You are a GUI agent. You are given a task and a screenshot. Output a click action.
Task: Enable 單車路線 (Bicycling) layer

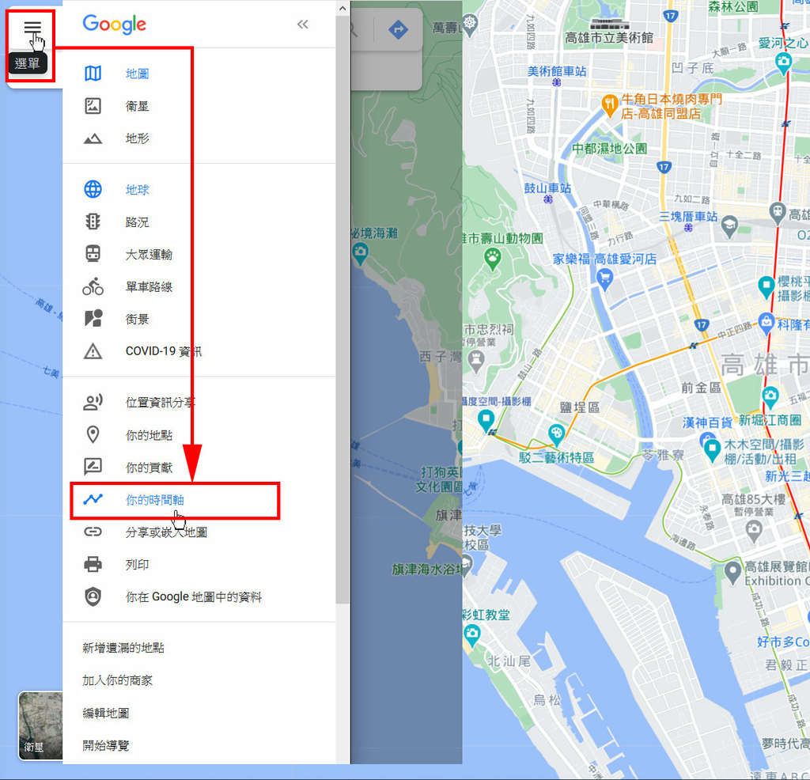pos(93,286)
